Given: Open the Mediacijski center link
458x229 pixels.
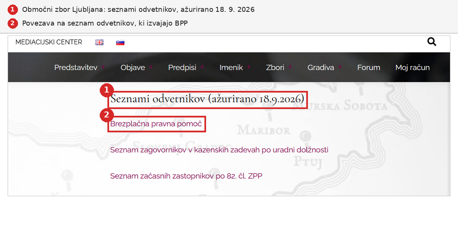Looking at the screenshot, I should (49, 42).
